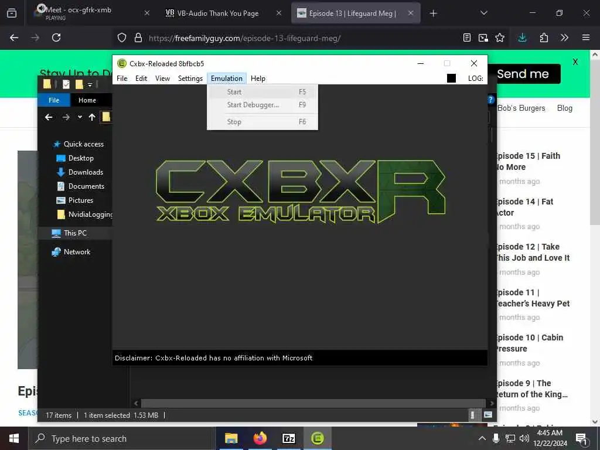Open the extensions puzzle-piece icon
This screenshot has width=600, height=450.
tap(544, 37)
